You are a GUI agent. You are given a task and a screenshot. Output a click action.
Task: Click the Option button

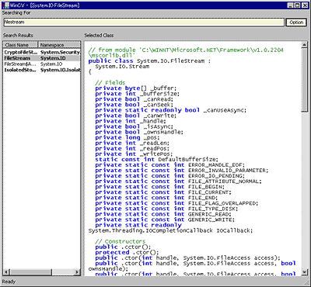[296, 22]
